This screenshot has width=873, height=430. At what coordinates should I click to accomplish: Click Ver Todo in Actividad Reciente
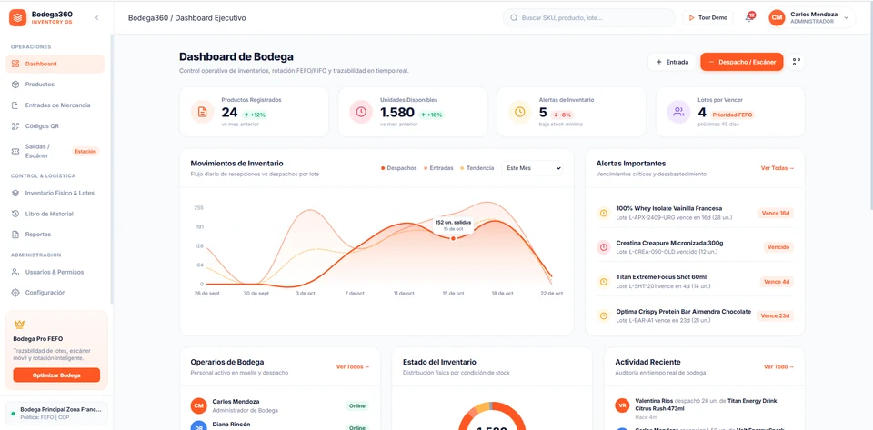point(779,366)
